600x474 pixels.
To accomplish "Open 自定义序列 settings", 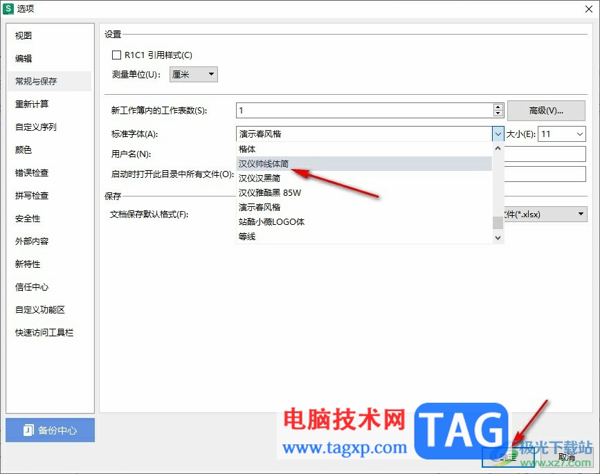I will point(36,127).
